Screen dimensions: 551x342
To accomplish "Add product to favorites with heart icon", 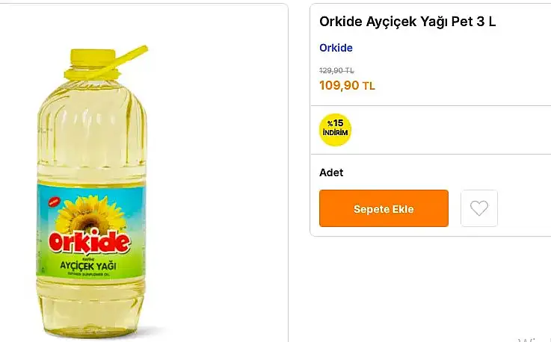I will [x=479, y=208].
